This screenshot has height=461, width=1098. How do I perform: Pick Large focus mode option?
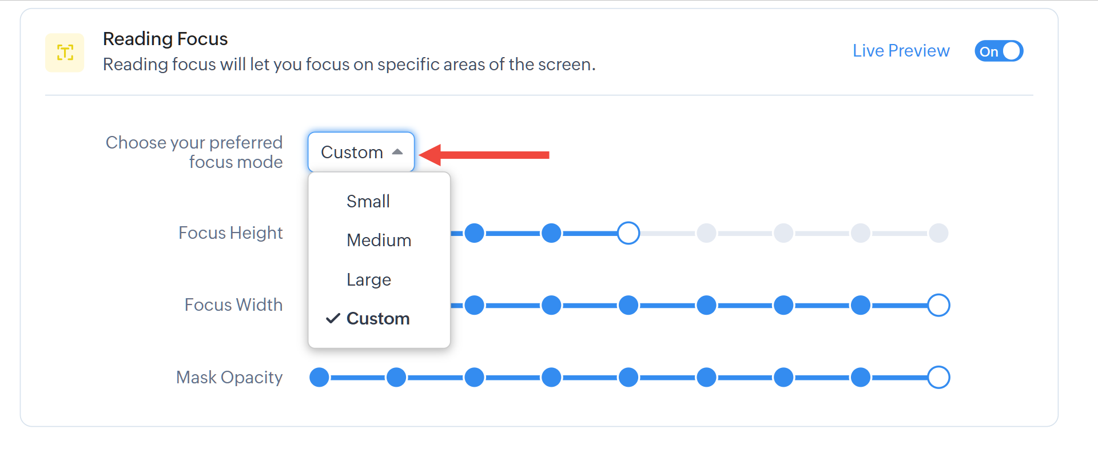pyautogui.click(x=368, y=279)
